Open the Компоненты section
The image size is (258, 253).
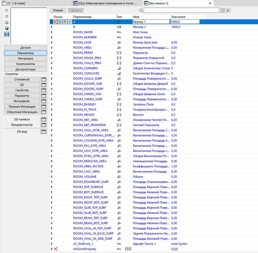point(25,64)
